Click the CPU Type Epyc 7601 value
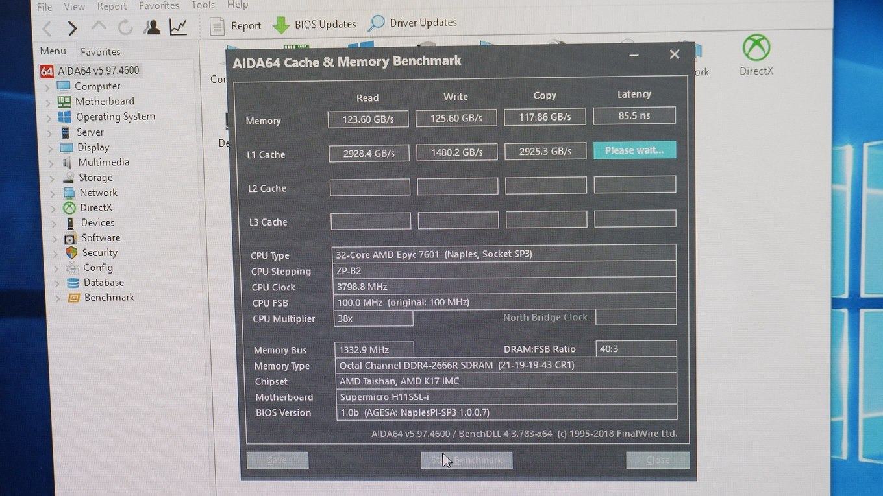 pos(504,254)
